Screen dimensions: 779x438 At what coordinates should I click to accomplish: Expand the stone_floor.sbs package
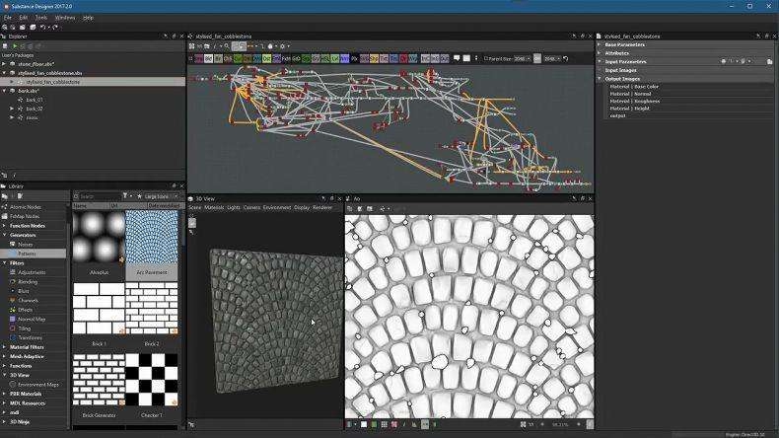click(x=5, y=63)
